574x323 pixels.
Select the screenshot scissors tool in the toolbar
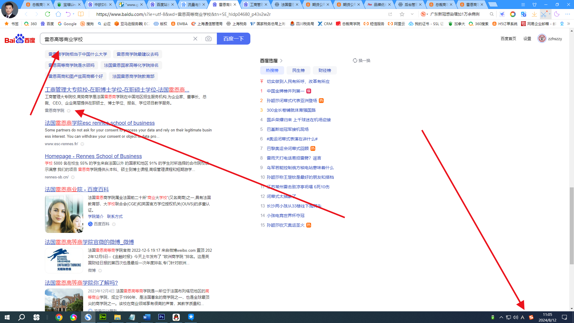coord(544,14)
